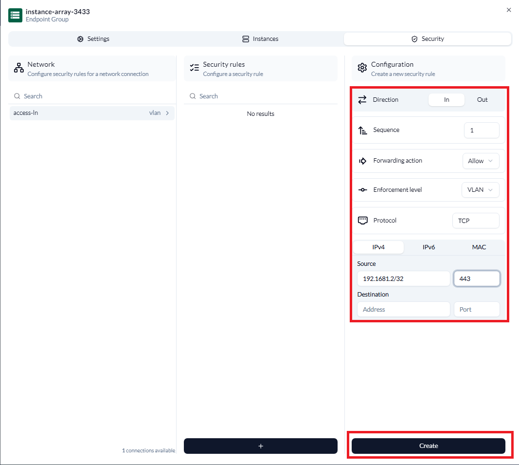The image size is (519, 465).
Task: Click the Direction arrows icon
Action: [x=362, y=100]
